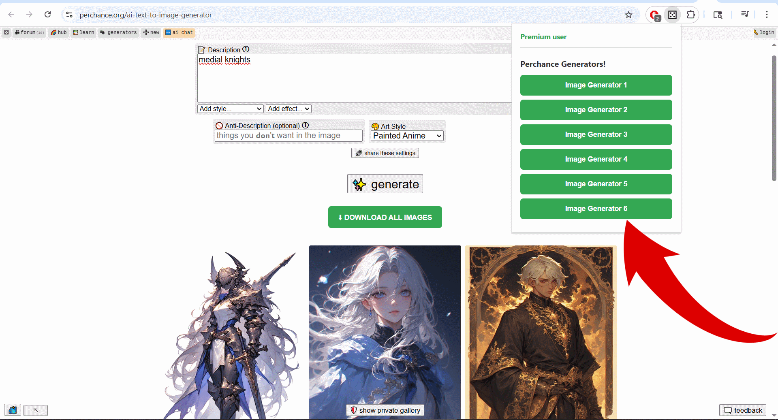Open Chrome's three-dot menu
The image size is (778, 420).
pyautogui.click(x=767, y=15)
